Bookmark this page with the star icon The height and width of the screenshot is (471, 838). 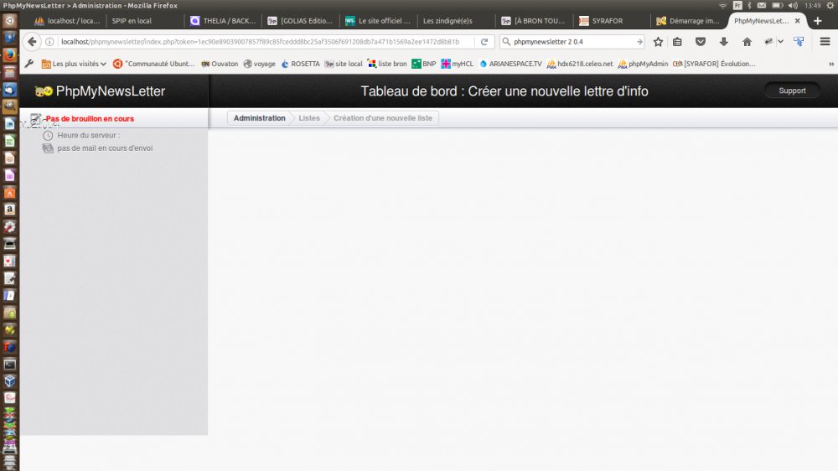658,42
